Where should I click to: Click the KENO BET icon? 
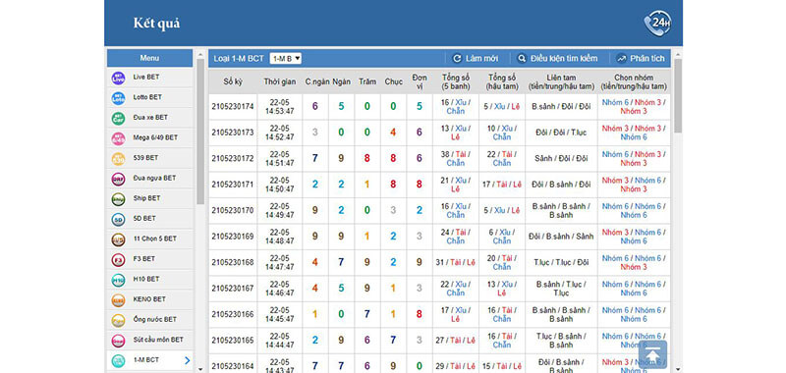pos(118,300)
